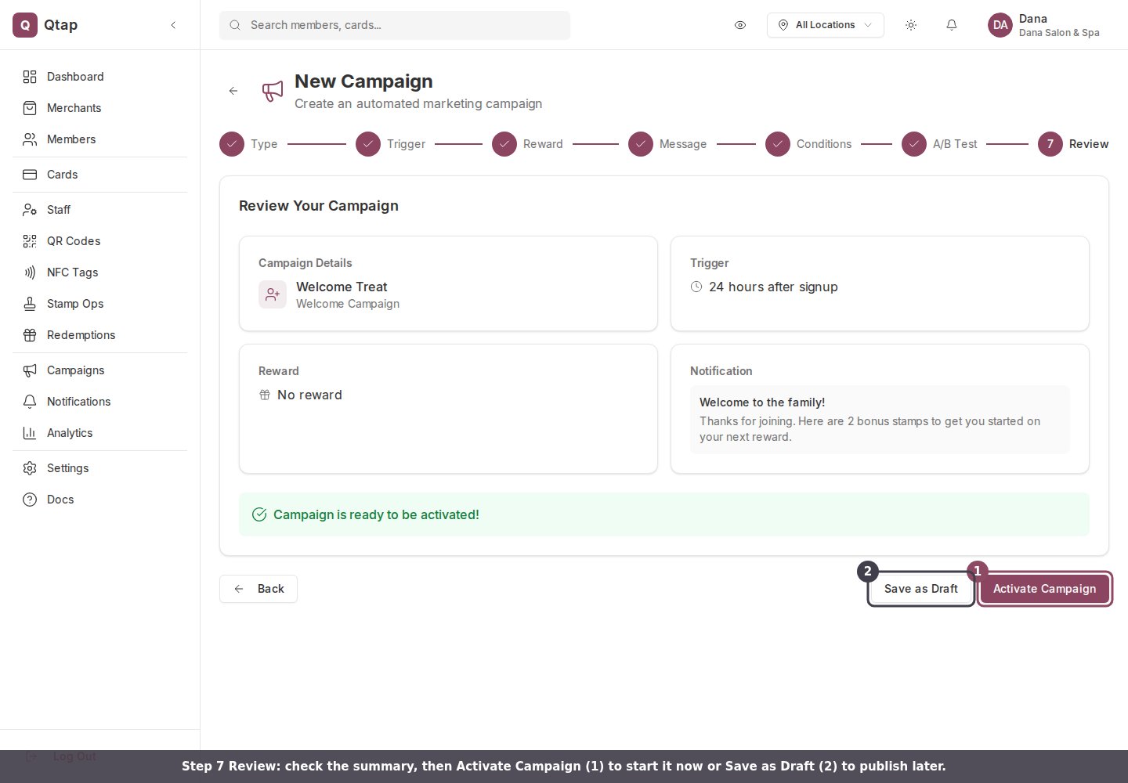Open Dana user profile avatar
The image size is (1128, 783).
[1000, 25]
